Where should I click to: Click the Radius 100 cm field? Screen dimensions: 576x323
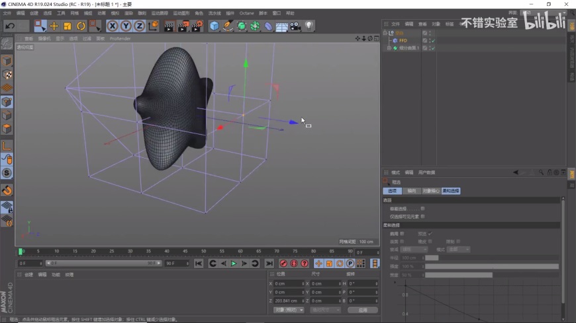point(412,258)
